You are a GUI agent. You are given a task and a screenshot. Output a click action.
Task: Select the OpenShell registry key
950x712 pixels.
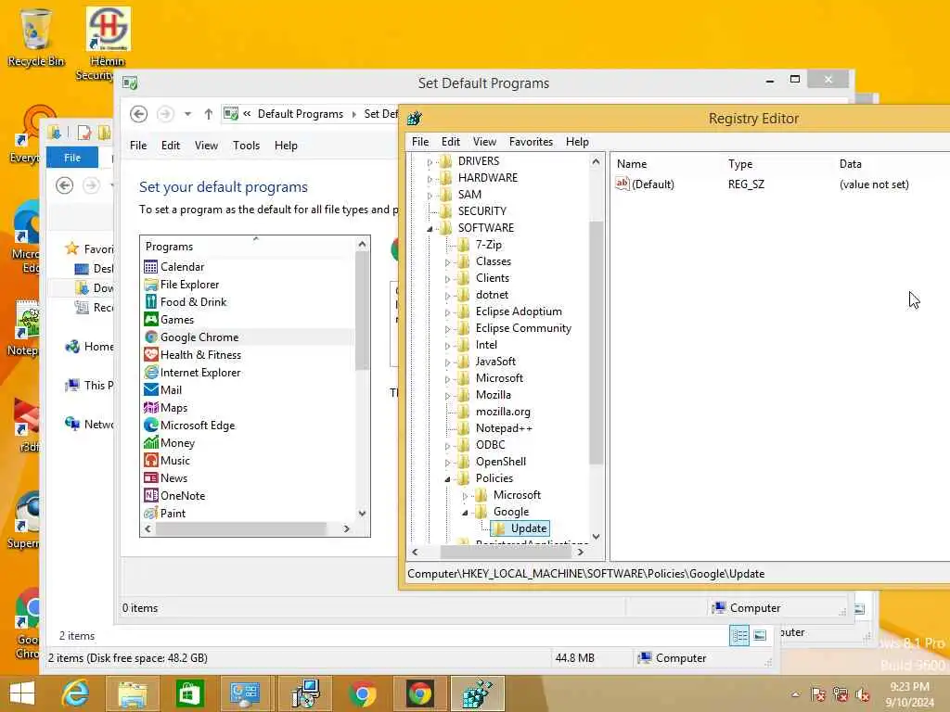point(500,462)
